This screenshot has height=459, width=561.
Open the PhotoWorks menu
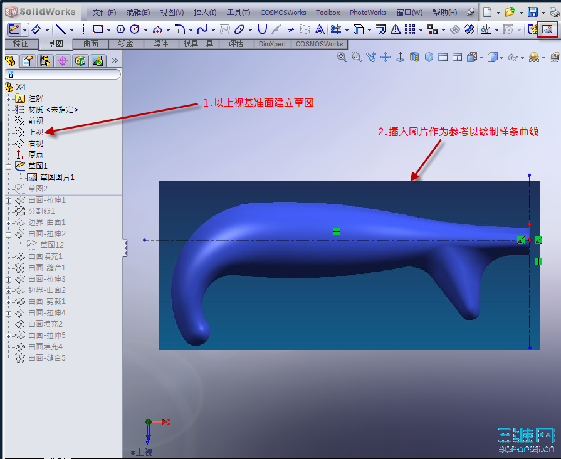tap(368, 13)
